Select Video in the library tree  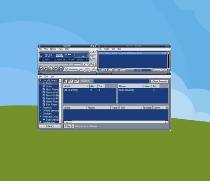(x=49, y=87)
